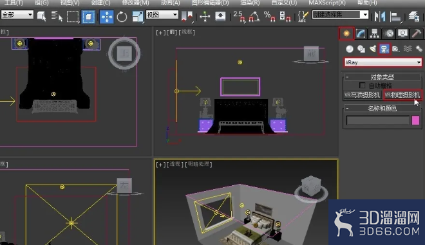The image size is (425, 245).
Task: Click the [明暗处理] shading label
Action: click(198, 165)
